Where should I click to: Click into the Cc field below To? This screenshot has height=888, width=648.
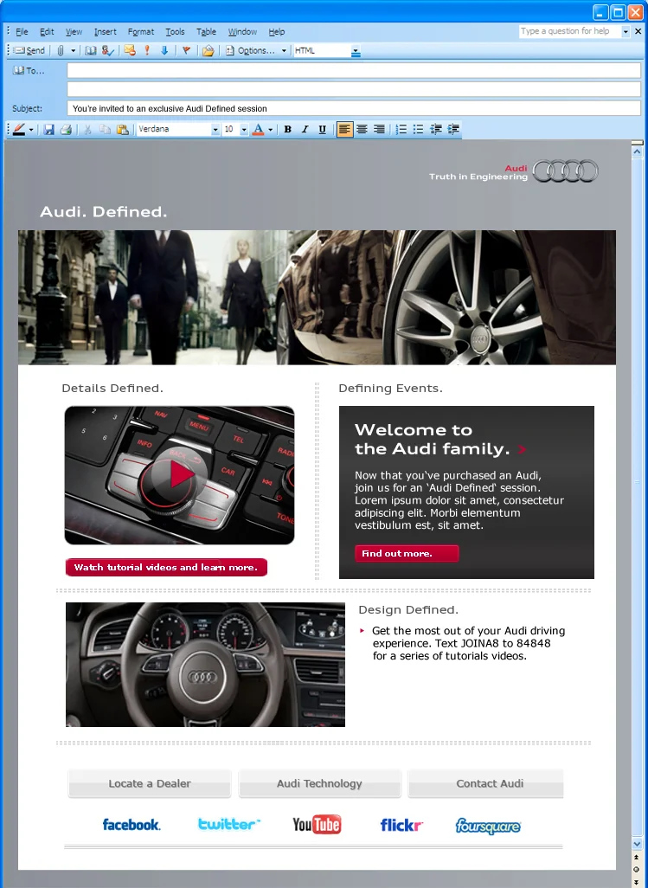[x=354, y=89]
